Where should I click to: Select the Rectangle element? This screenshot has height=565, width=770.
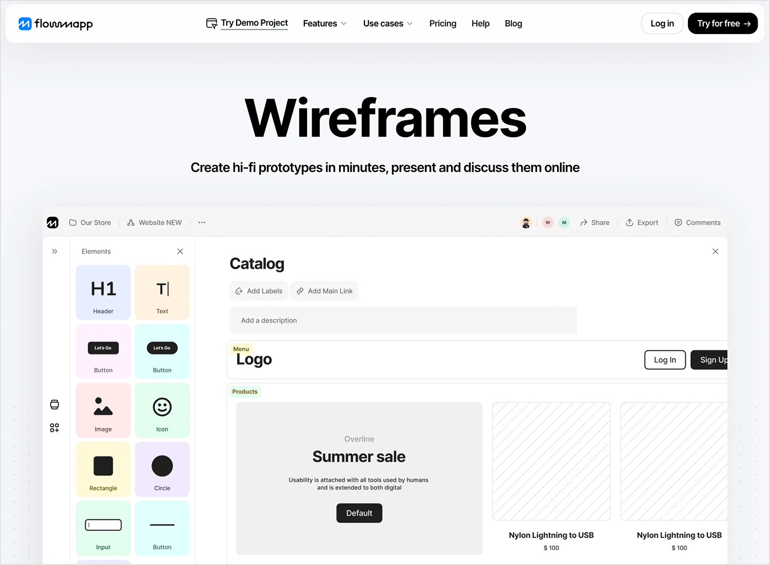[x=103, y=469]
